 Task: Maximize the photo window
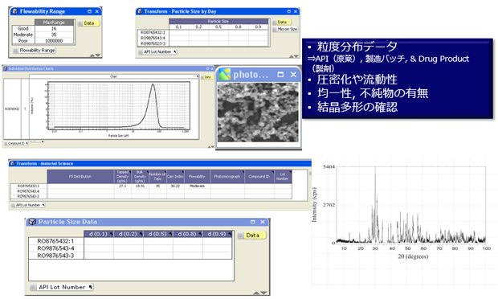point(280,75)
